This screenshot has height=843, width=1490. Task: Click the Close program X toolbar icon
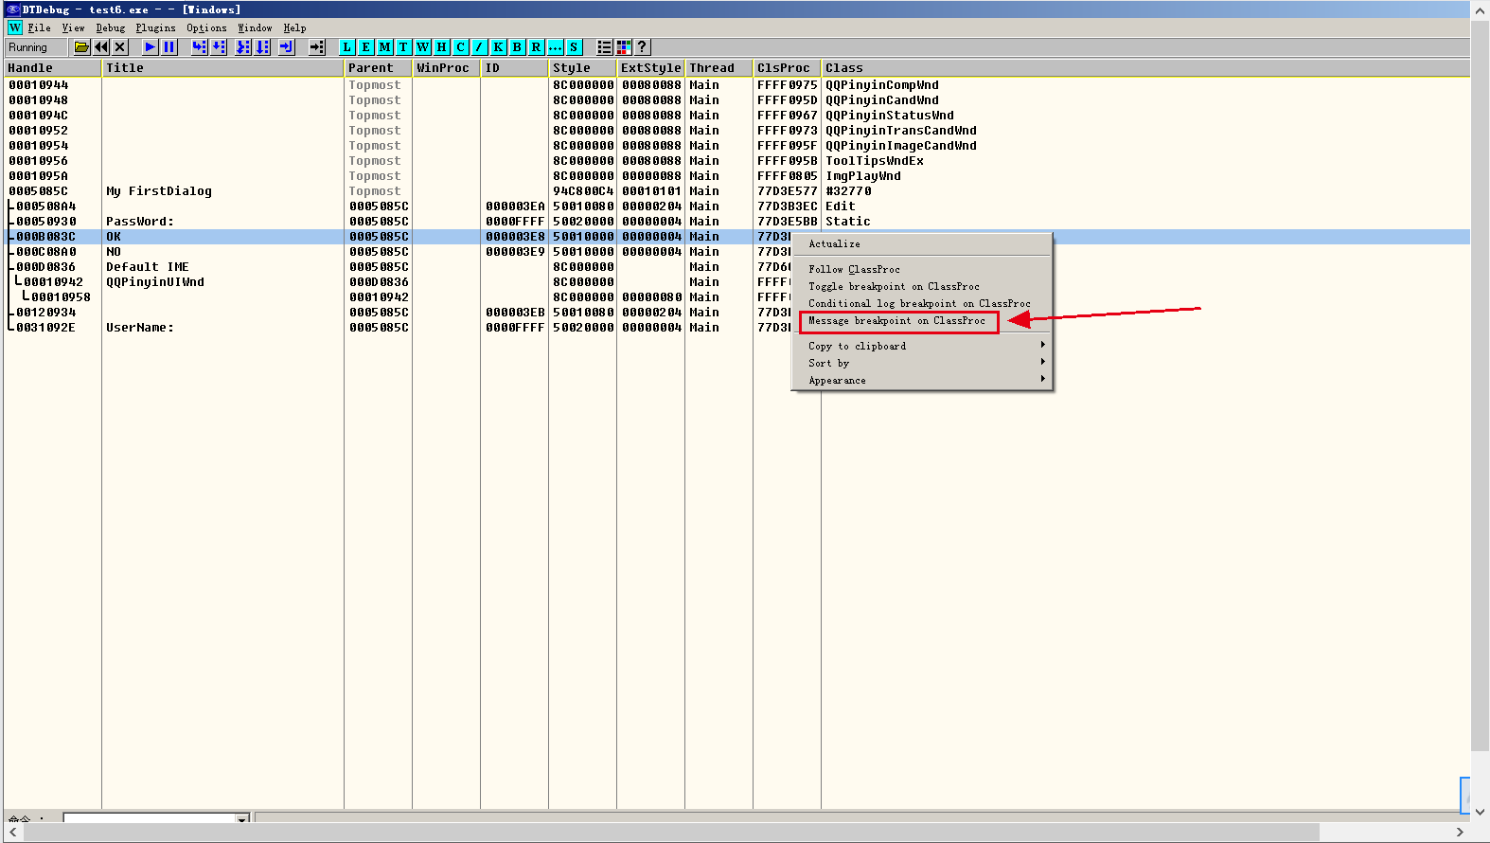[120, 47]
